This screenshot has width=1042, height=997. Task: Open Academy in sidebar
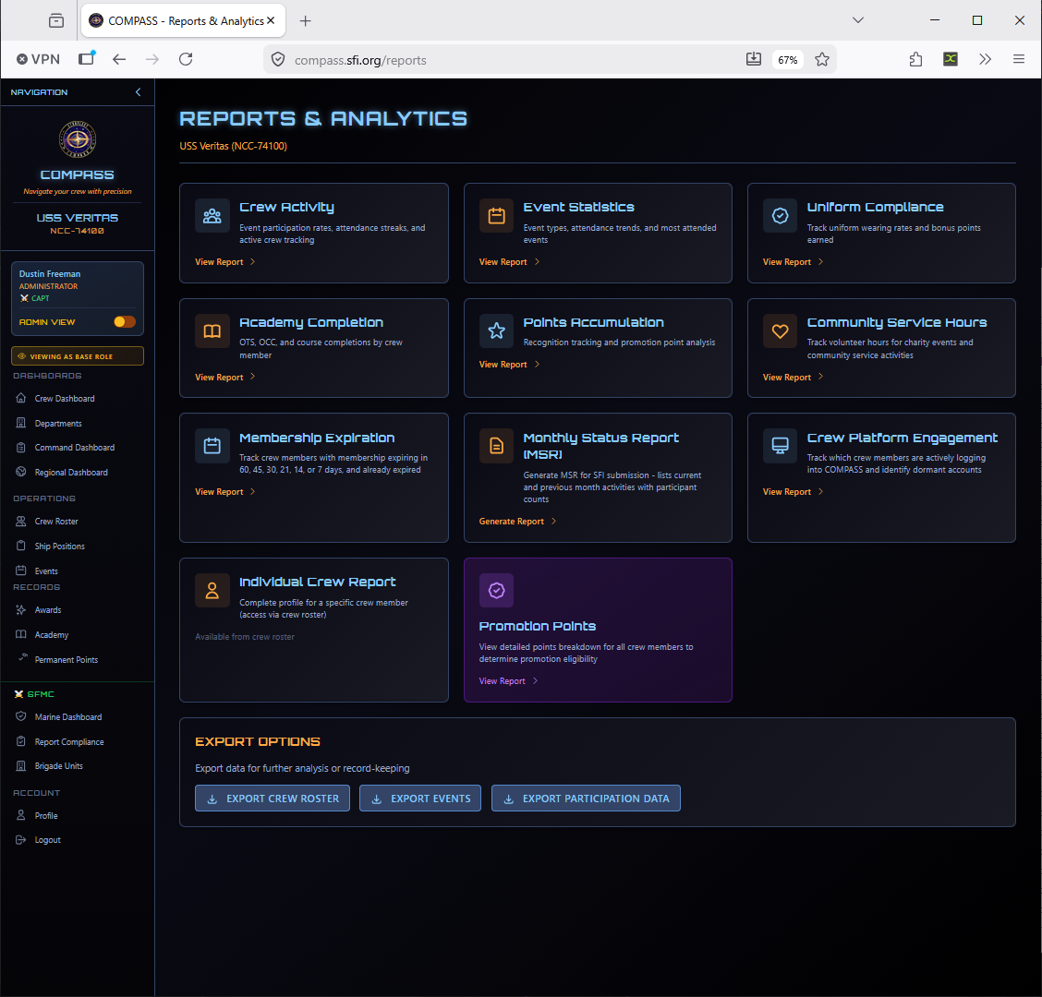pos(52,635)
